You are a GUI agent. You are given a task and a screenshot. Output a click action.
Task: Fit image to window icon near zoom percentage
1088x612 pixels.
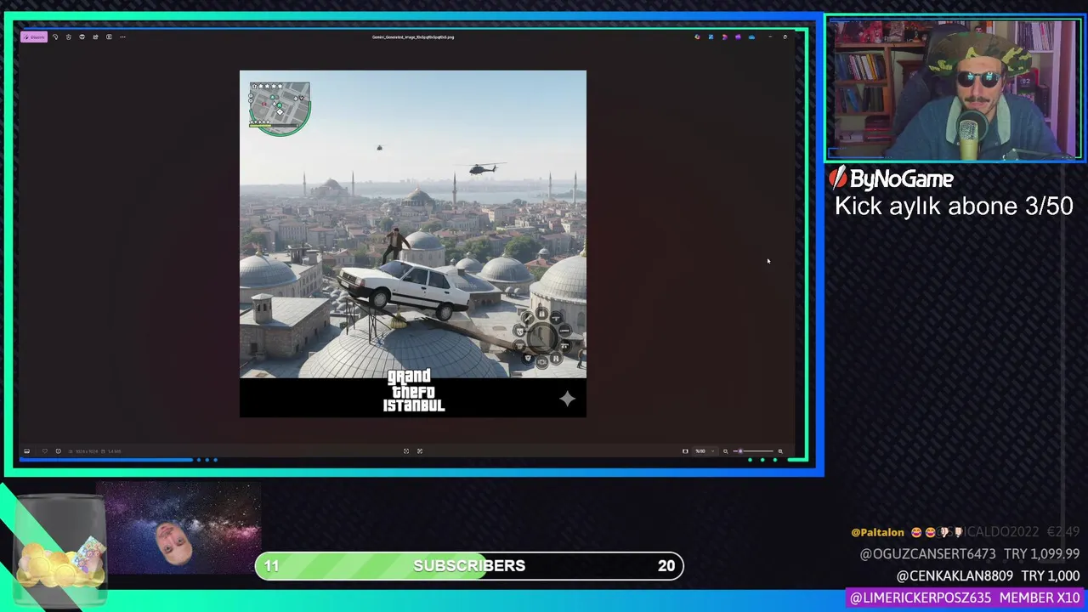tap(685, 451)
